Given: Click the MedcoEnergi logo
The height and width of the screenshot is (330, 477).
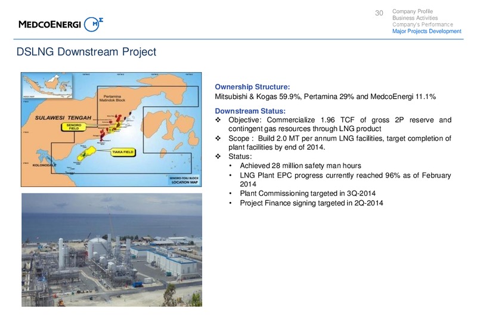Looking at the screenshot, I should pos(61,24).
